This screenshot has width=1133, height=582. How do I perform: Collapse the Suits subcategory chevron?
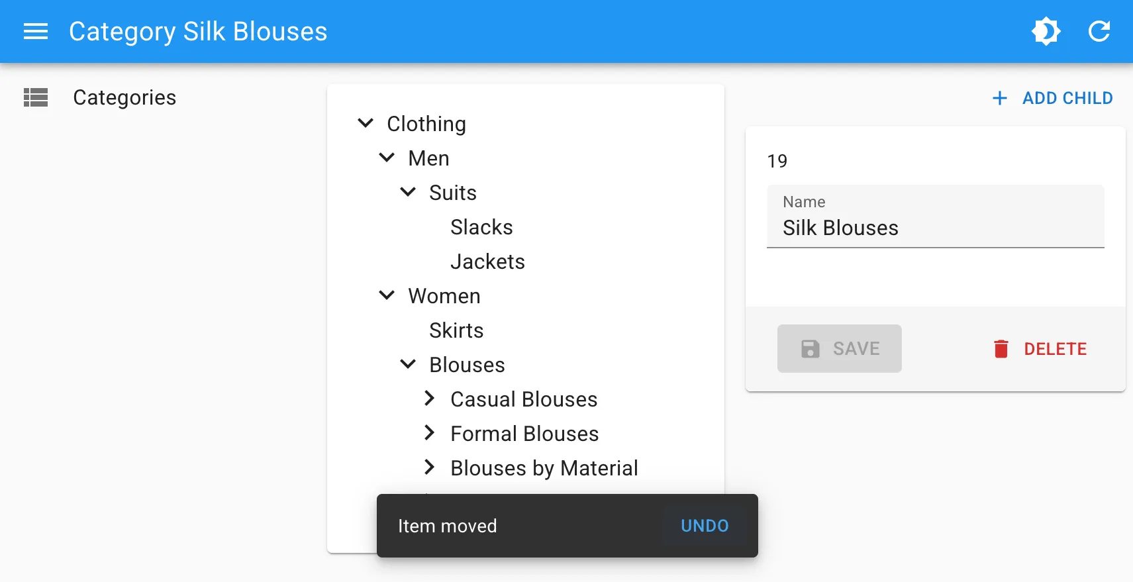coord(408,192)
